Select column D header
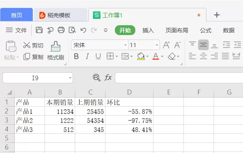243x153 pixels. point(129,92)
